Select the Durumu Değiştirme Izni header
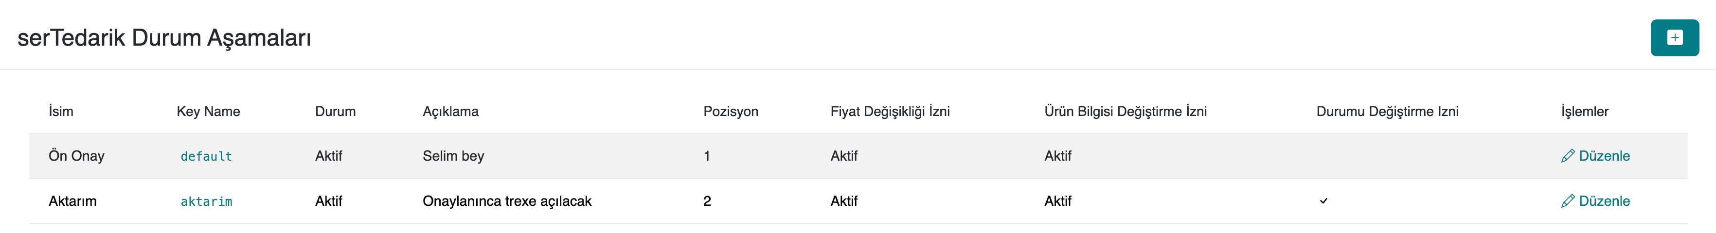 coord(1387,111)
